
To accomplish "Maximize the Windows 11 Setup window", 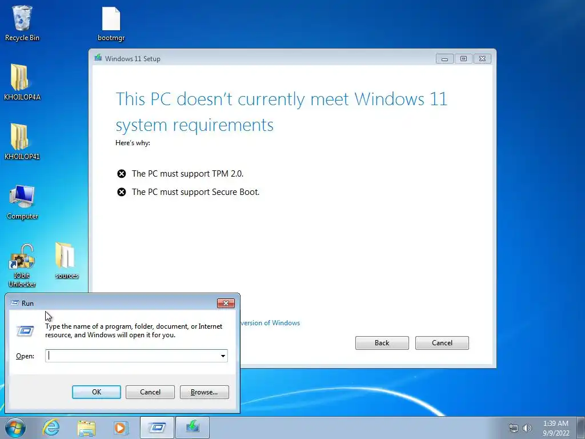I will tap(463, 59).
